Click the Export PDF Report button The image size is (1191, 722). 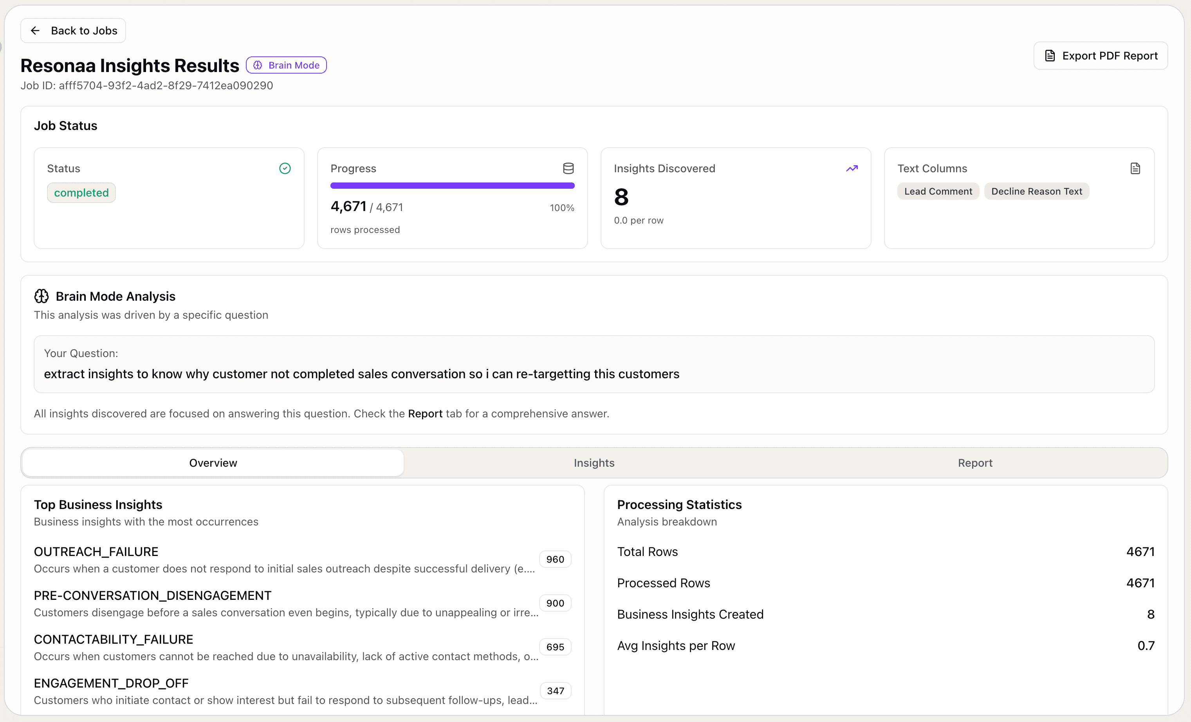point(1101,55)
